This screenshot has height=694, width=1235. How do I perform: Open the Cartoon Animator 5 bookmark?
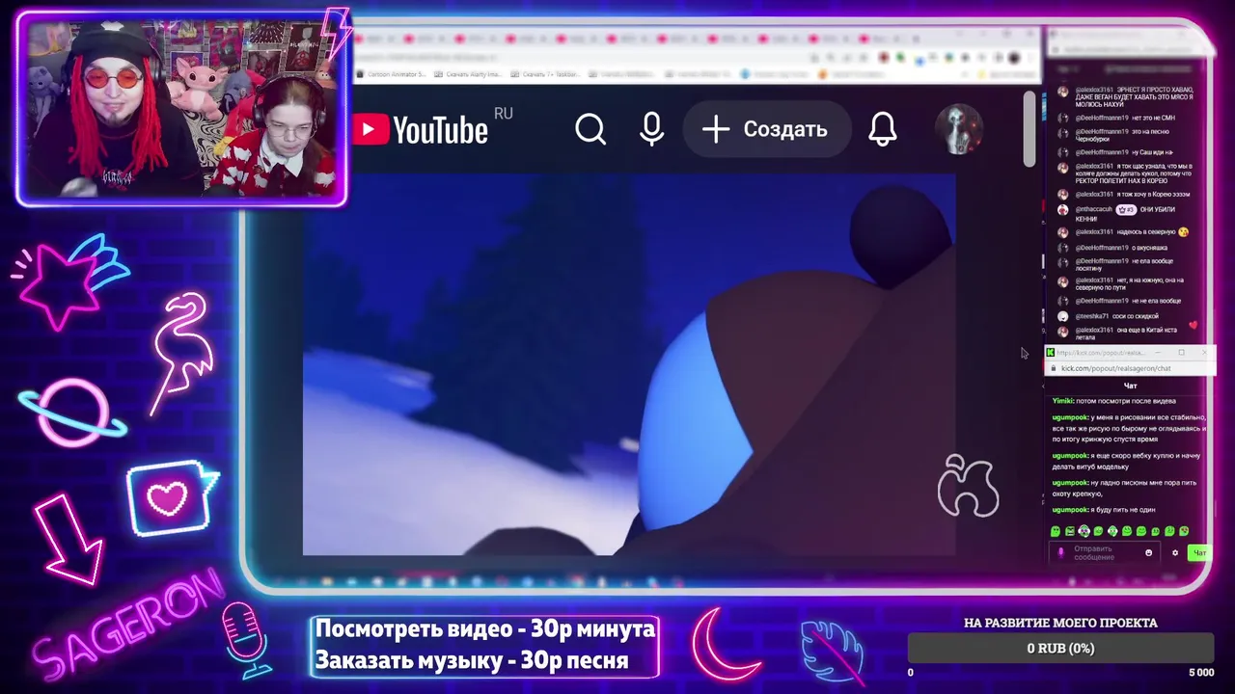click(393, 74)
